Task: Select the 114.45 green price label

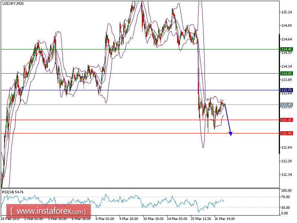Action: [x=286, y=49]
